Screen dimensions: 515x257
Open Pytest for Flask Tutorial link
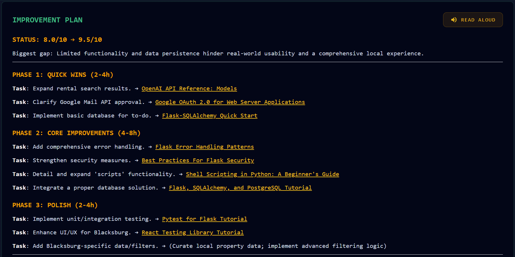pyautogui.click(x=205, y=219)
